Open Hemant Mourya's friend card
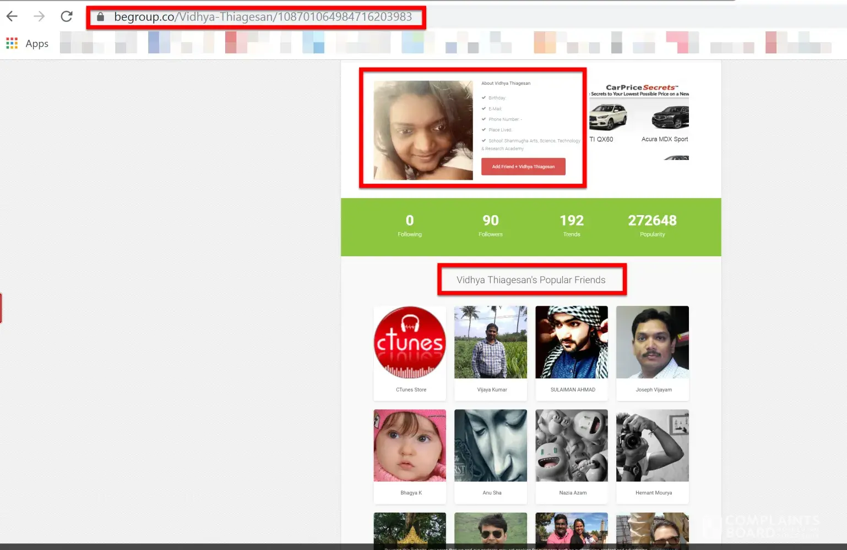The image size is (847, 550). pyautogui.click(x=652, y=455)
